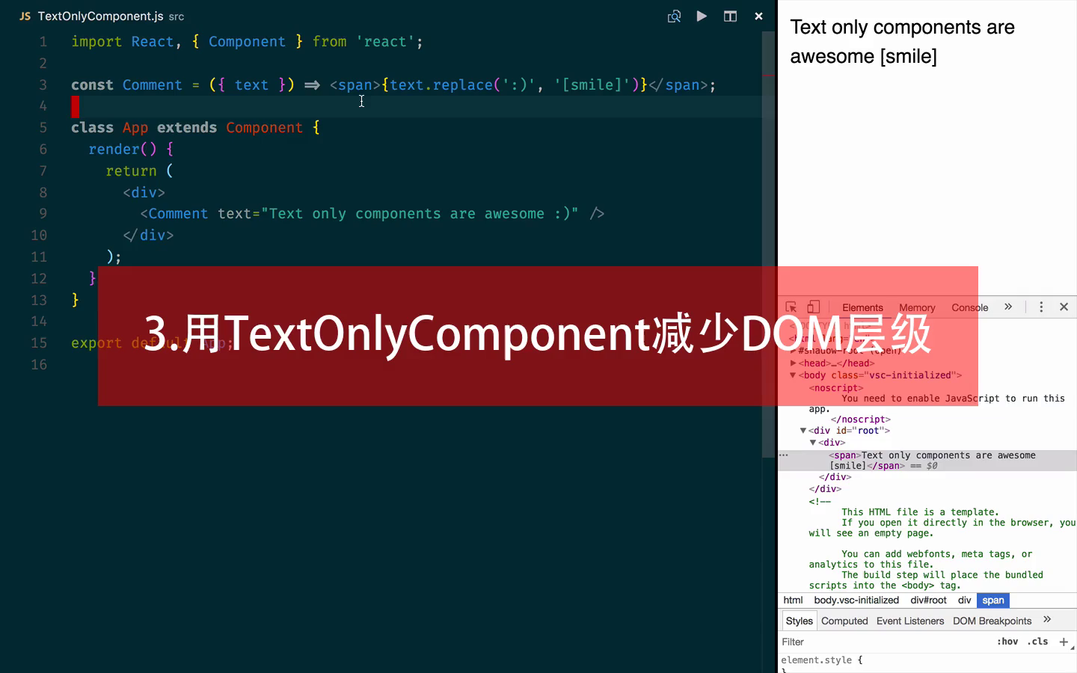Collapse the div id root node

pyautogui.click(x=803, y=430)
